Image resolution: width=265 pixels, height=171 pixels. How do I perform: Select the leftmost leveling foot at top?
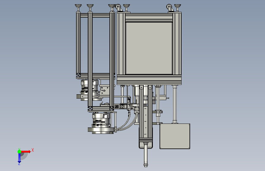(78, 8)
